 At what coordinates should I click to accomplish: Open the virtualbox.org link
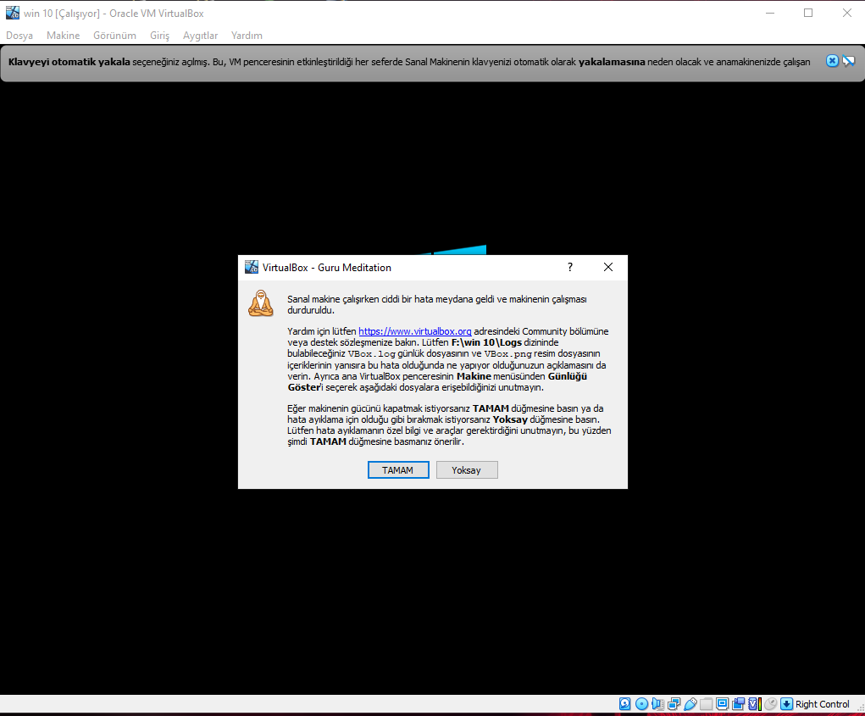click(415, 331)
